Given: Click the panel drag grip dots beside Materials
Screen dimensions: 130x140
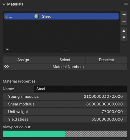Looking at the screenshot, I should tap(126, 4).
